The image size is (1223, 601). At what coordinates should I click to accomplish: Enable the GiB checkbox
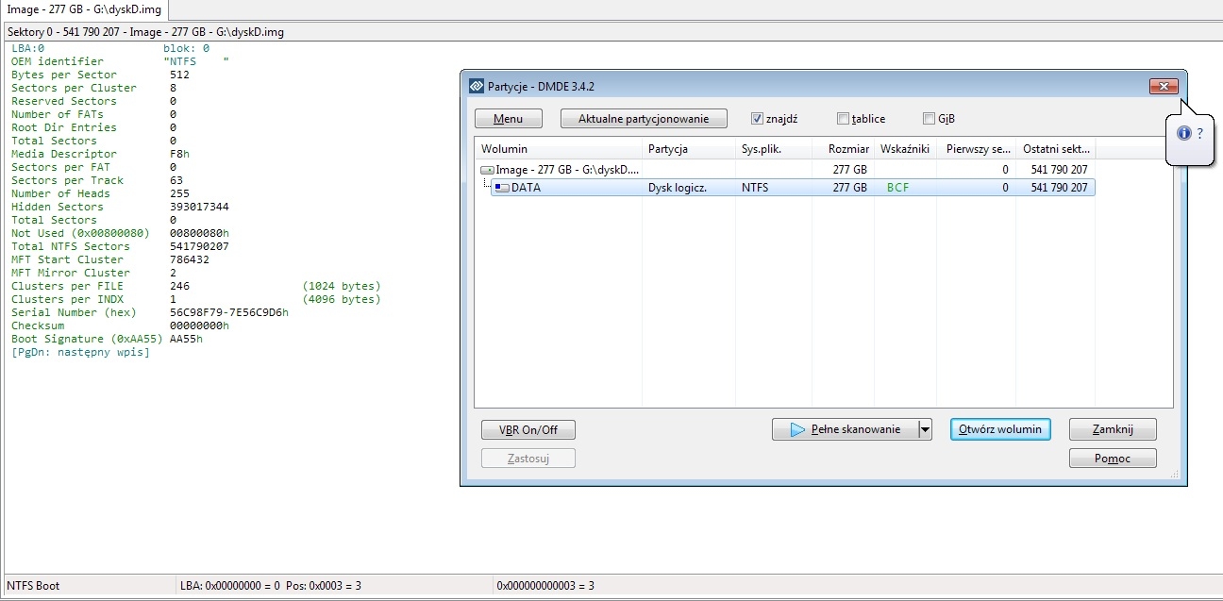(929, 119)
